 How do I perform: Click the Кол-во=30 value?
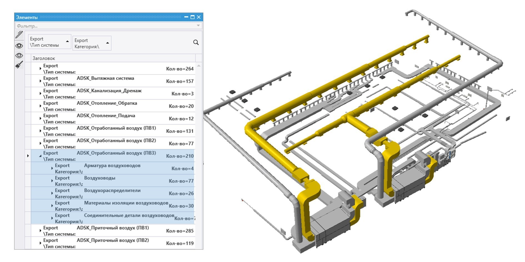click(181, 206)
